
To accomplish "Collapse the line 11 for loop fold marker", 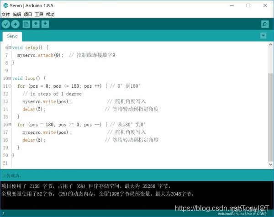I will pos(10,86).
